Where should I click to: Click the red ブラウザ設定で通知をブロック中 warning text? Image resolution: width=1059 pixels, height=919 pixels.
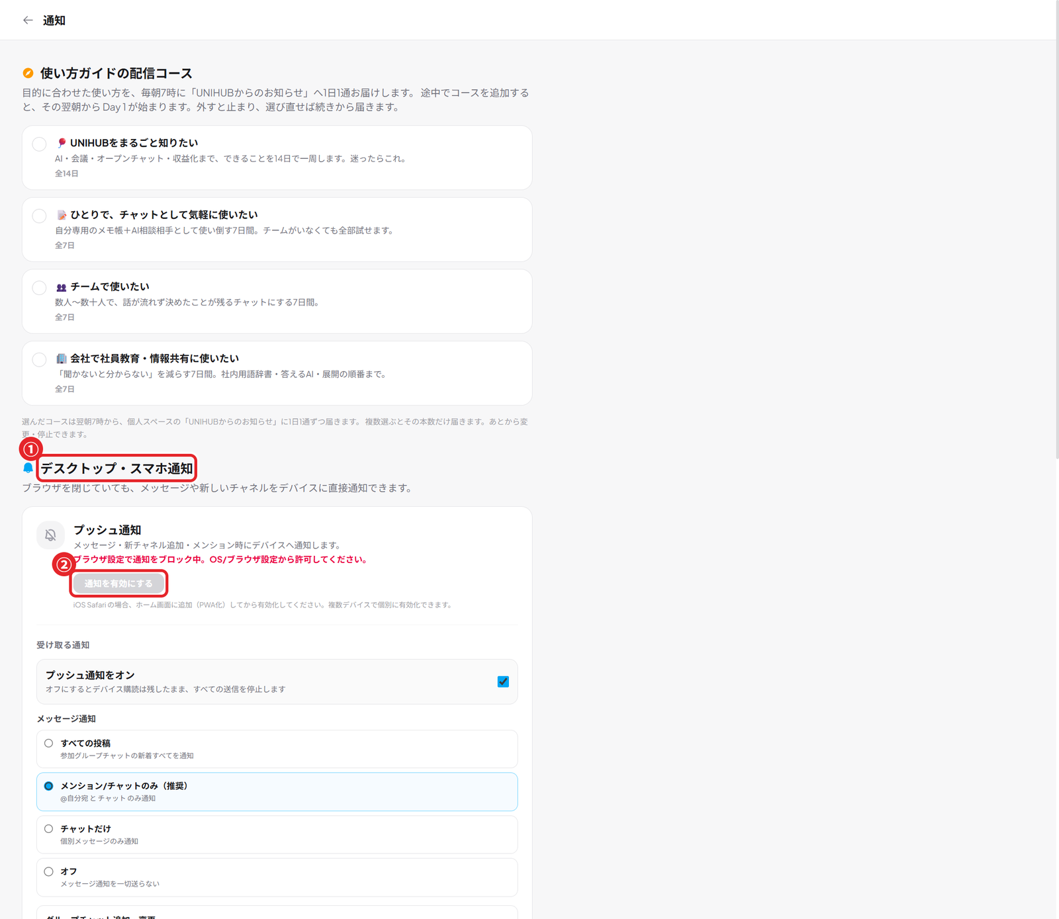point(220,559)
